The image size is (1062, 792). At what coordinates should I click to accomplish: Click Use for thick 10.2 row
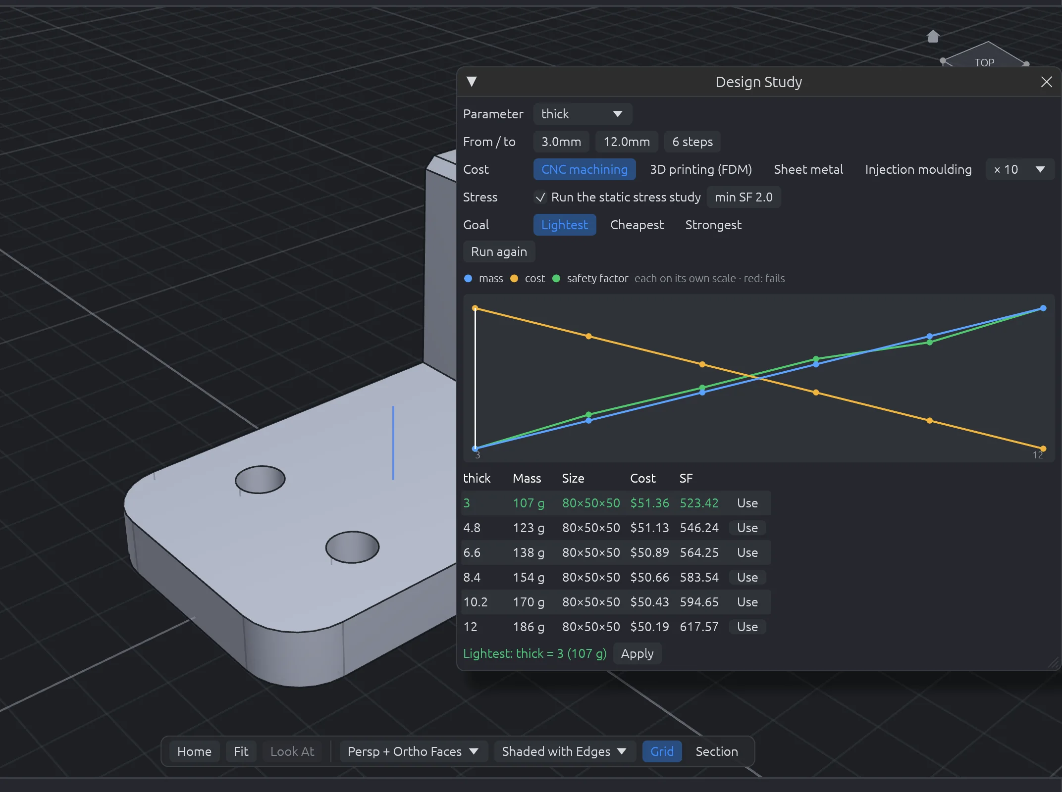pos(747,602)
